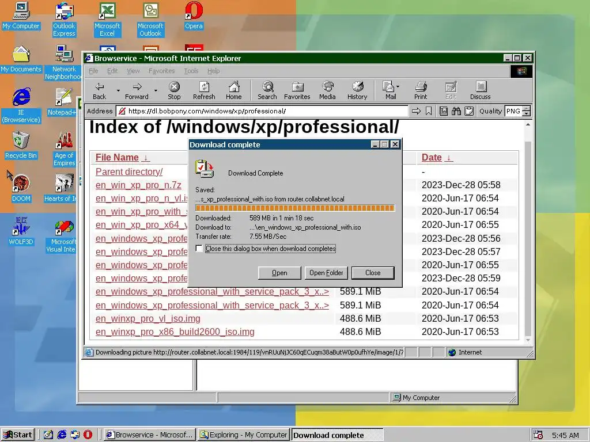Click Open in Download complete dialog
The width and height of the screenshot is (590, 442).
tap(279, 273)
